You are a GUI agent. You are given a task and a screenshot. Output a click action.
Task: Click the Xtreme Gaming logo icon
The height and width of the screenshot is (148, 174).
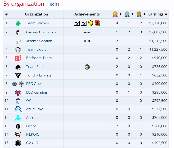tap(18, 41)
